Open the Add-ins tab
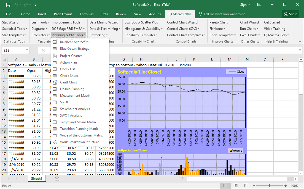The height and width of the screenshot is (189, 304). click(155, 14)
